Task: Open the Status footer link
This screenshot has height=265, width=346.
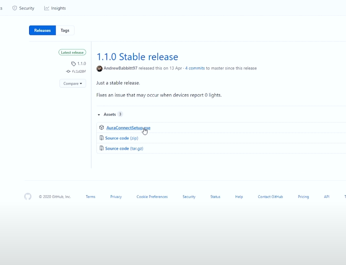Action: point(215,197)
